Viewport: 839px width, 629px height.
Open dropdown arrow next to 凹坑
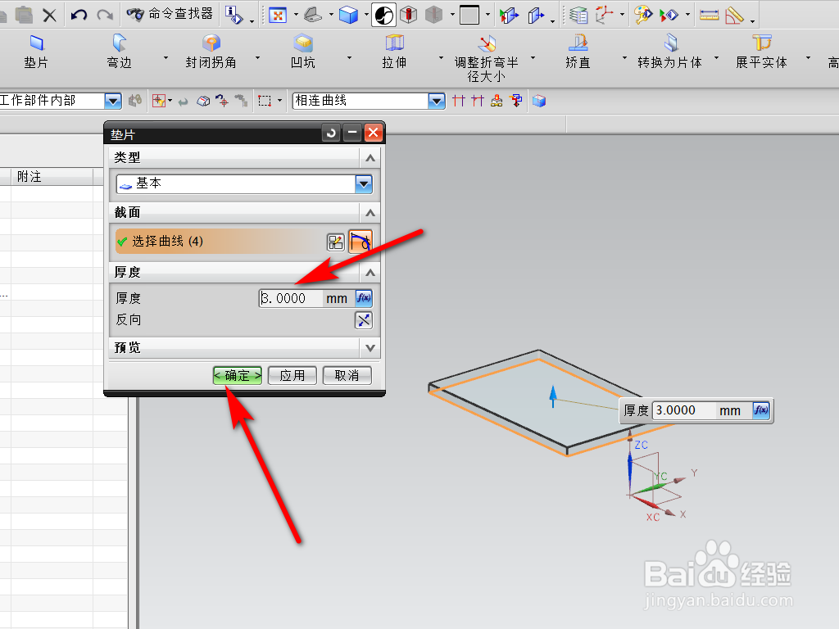coord(349,58)
